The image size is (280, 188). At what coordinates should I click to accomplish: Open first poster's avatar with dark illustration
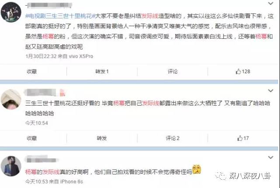[x=11, y=12]
